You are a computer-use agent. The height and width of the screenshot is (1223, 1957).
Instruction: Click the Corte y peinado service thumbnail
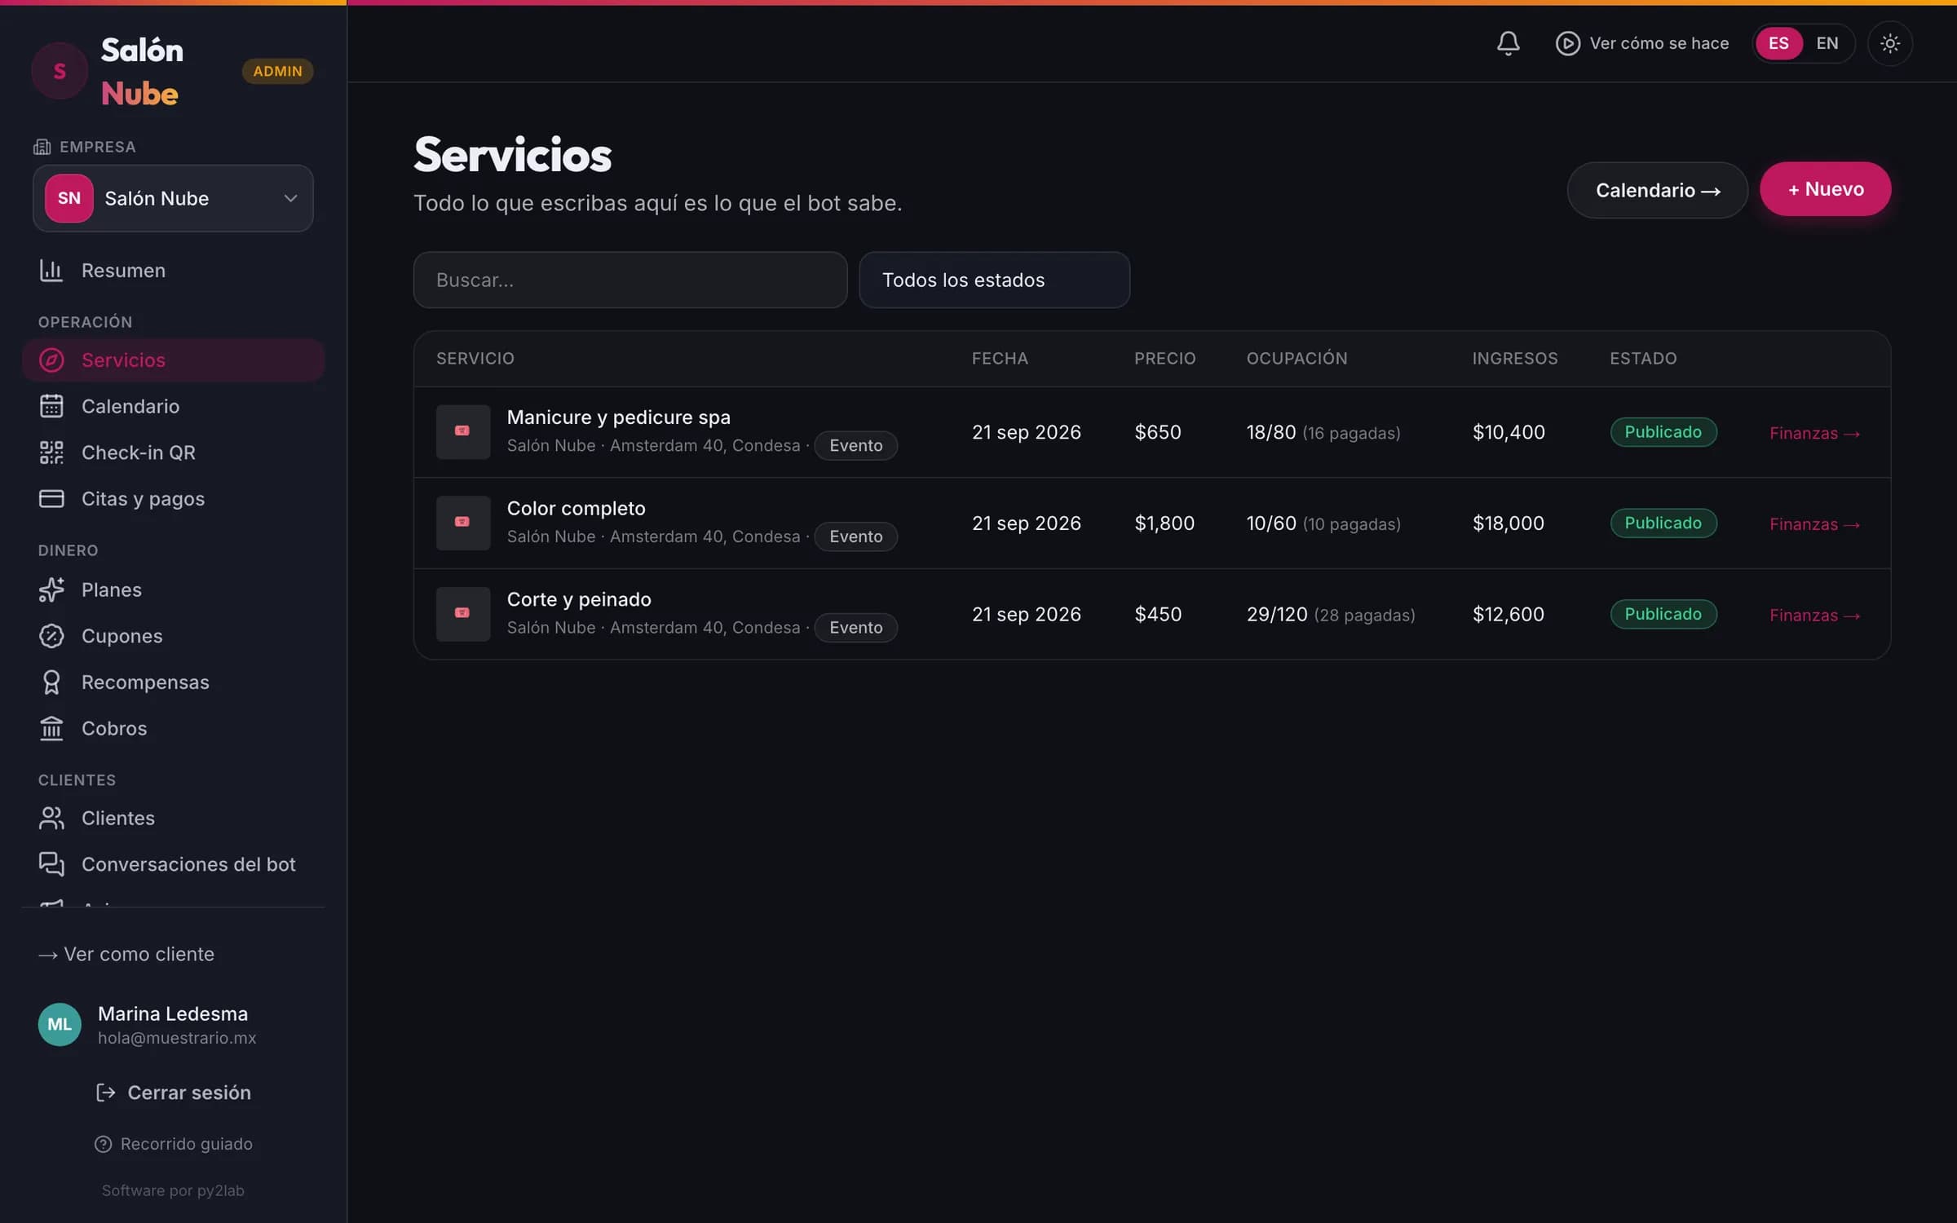coord(463,614)
